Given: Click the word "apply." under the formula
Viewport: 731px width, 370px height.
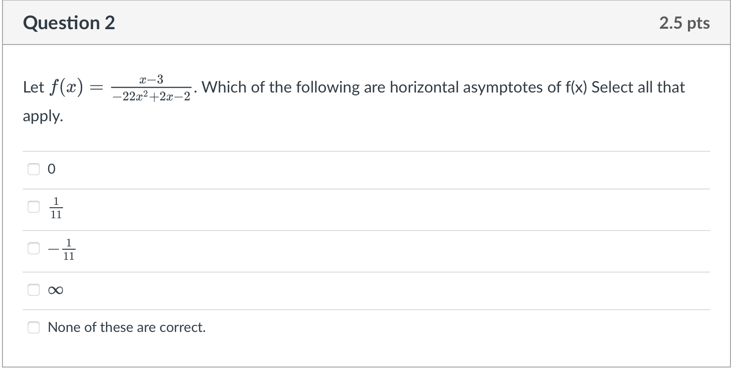Looking at the screenshot, I should point(43,118).
